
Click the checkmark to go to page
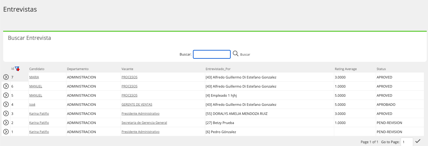tap(418, 141)
